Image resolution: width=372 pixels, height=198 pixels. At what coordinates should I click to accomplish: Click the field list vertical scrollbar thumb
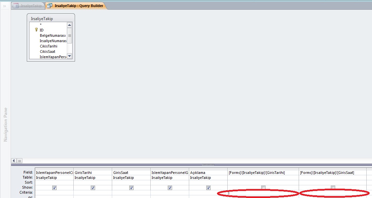click(x=70, y=36)
